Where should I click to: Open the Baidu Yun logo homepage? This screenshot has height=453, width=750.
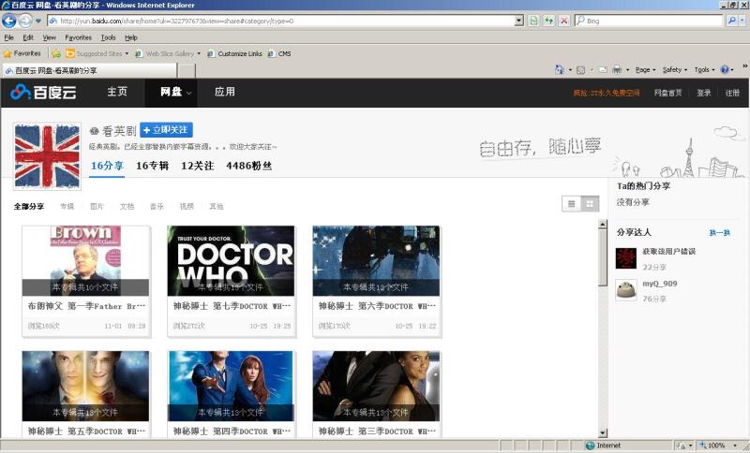(x=43, y=93)
